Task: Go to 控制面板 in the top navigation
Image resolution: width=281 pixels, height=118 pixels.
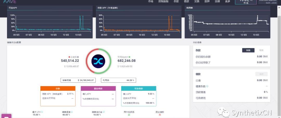Action: coord(163,2)
